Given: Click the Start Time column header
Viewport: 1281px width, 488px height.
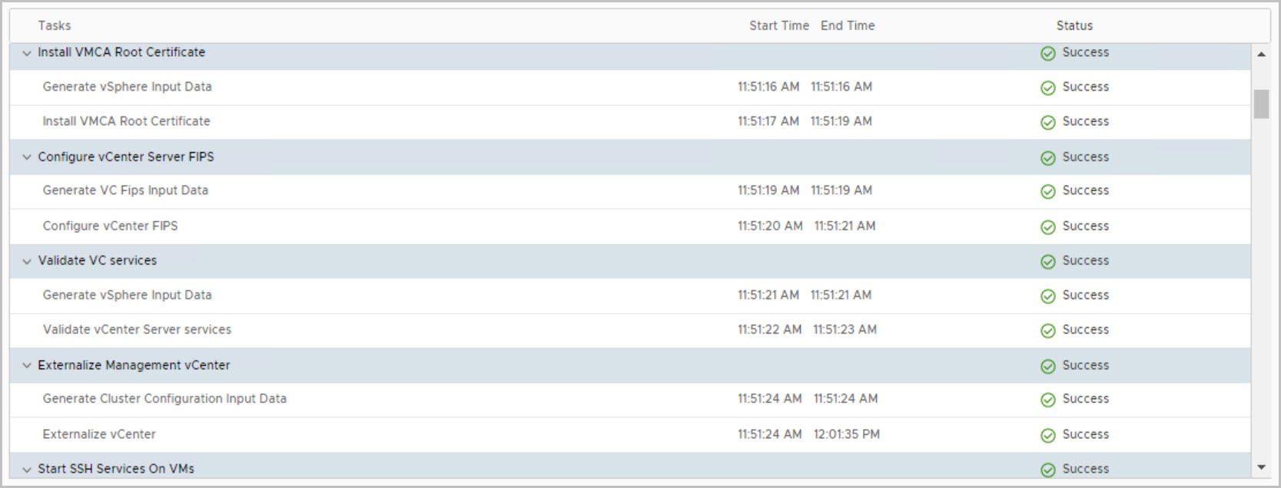Looking at the screenshot, I should (778, 26).
